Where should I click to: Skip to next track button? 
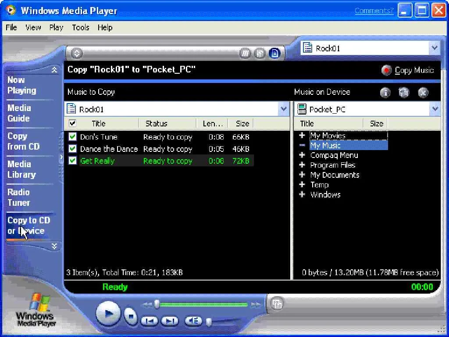(170, 321)
